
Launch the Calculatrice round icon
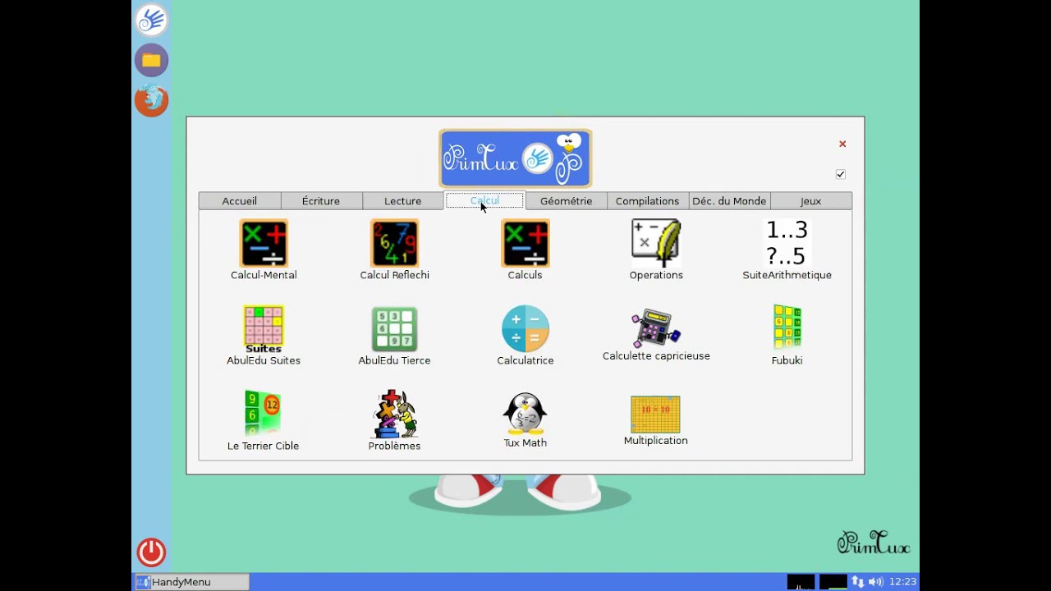coord(525,329)
